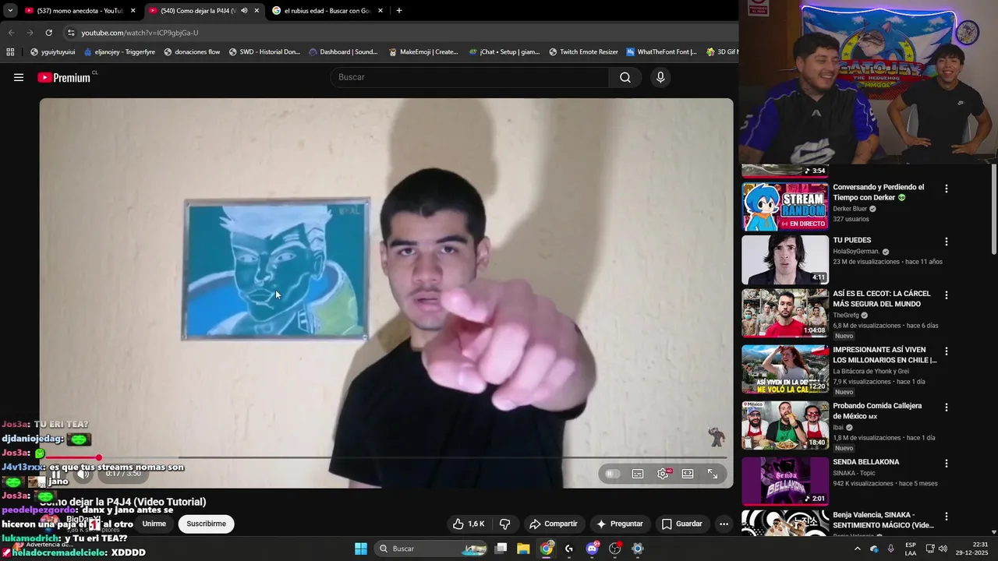The image size is (998, 561).
Task: Open the 'jChat • Setup' bookmark
Action: point(504,52)
